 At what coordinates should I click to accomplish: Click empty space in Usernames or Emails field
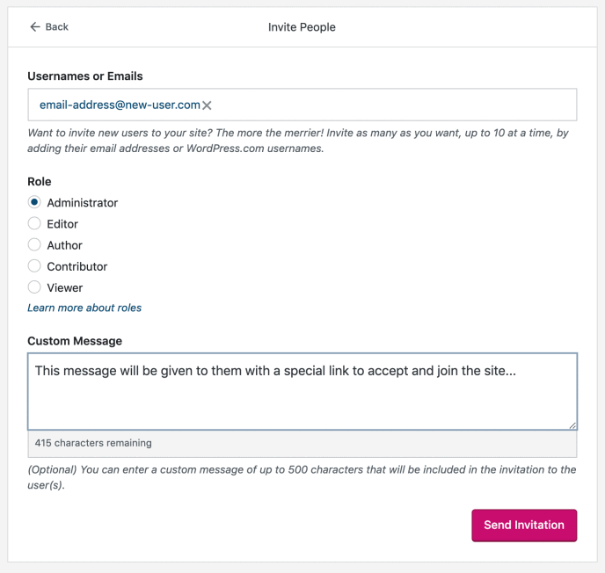click(396, 105)
